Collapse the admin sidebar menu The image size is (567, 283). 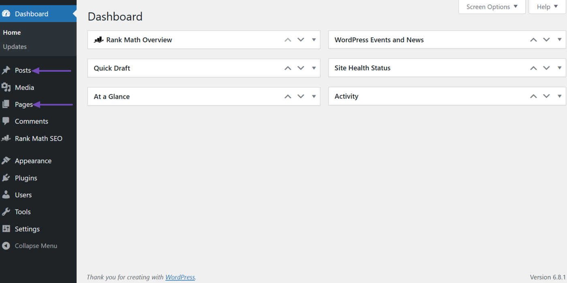pos(36,246)
